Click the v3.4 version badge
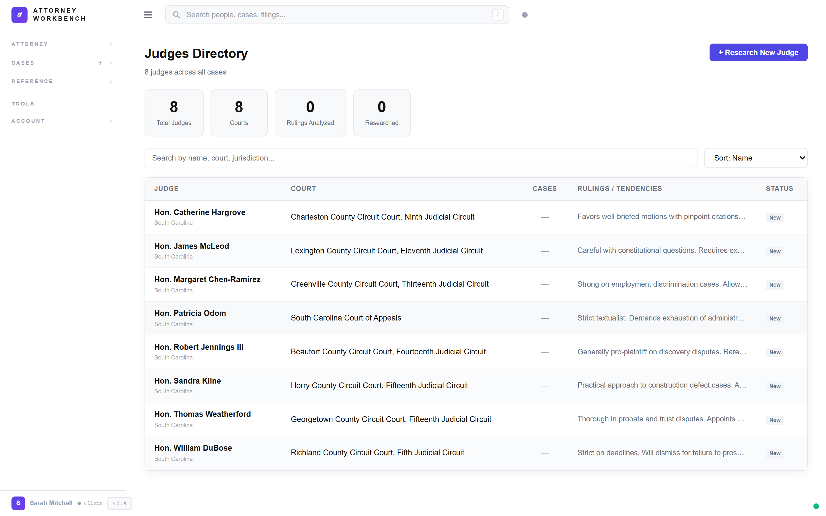This screenshot has width=826, height=516. click(119, 503)
